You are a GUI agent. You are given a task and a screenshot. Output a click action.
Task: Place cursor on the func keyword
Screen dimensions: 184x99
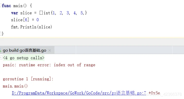pyautogui.click(x=6, y=6)
